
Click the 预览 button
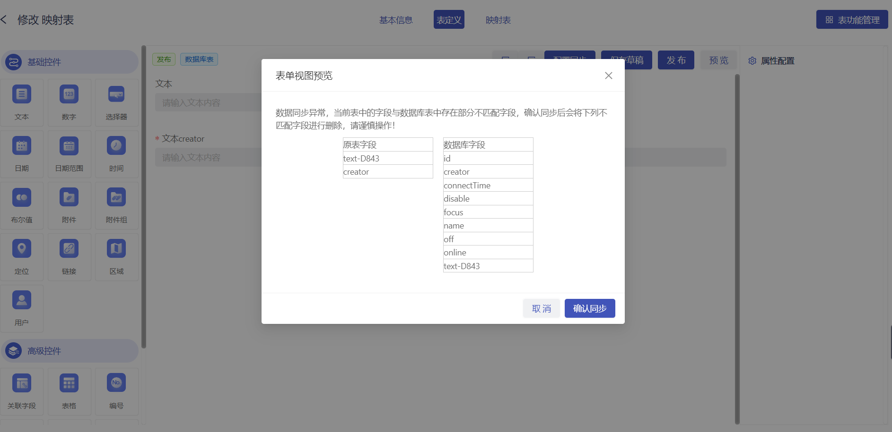pyautogui.click(x=719, y=60)
